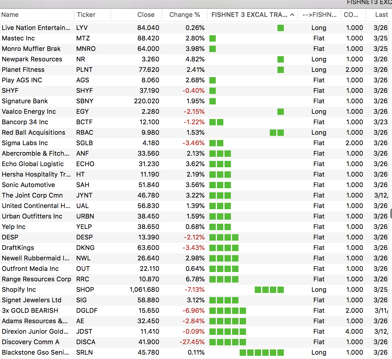This screenshot has width=392, height=359.
Task: Click the DGLDF ticker
Action: pyautogui.click(x=87, y=311)
